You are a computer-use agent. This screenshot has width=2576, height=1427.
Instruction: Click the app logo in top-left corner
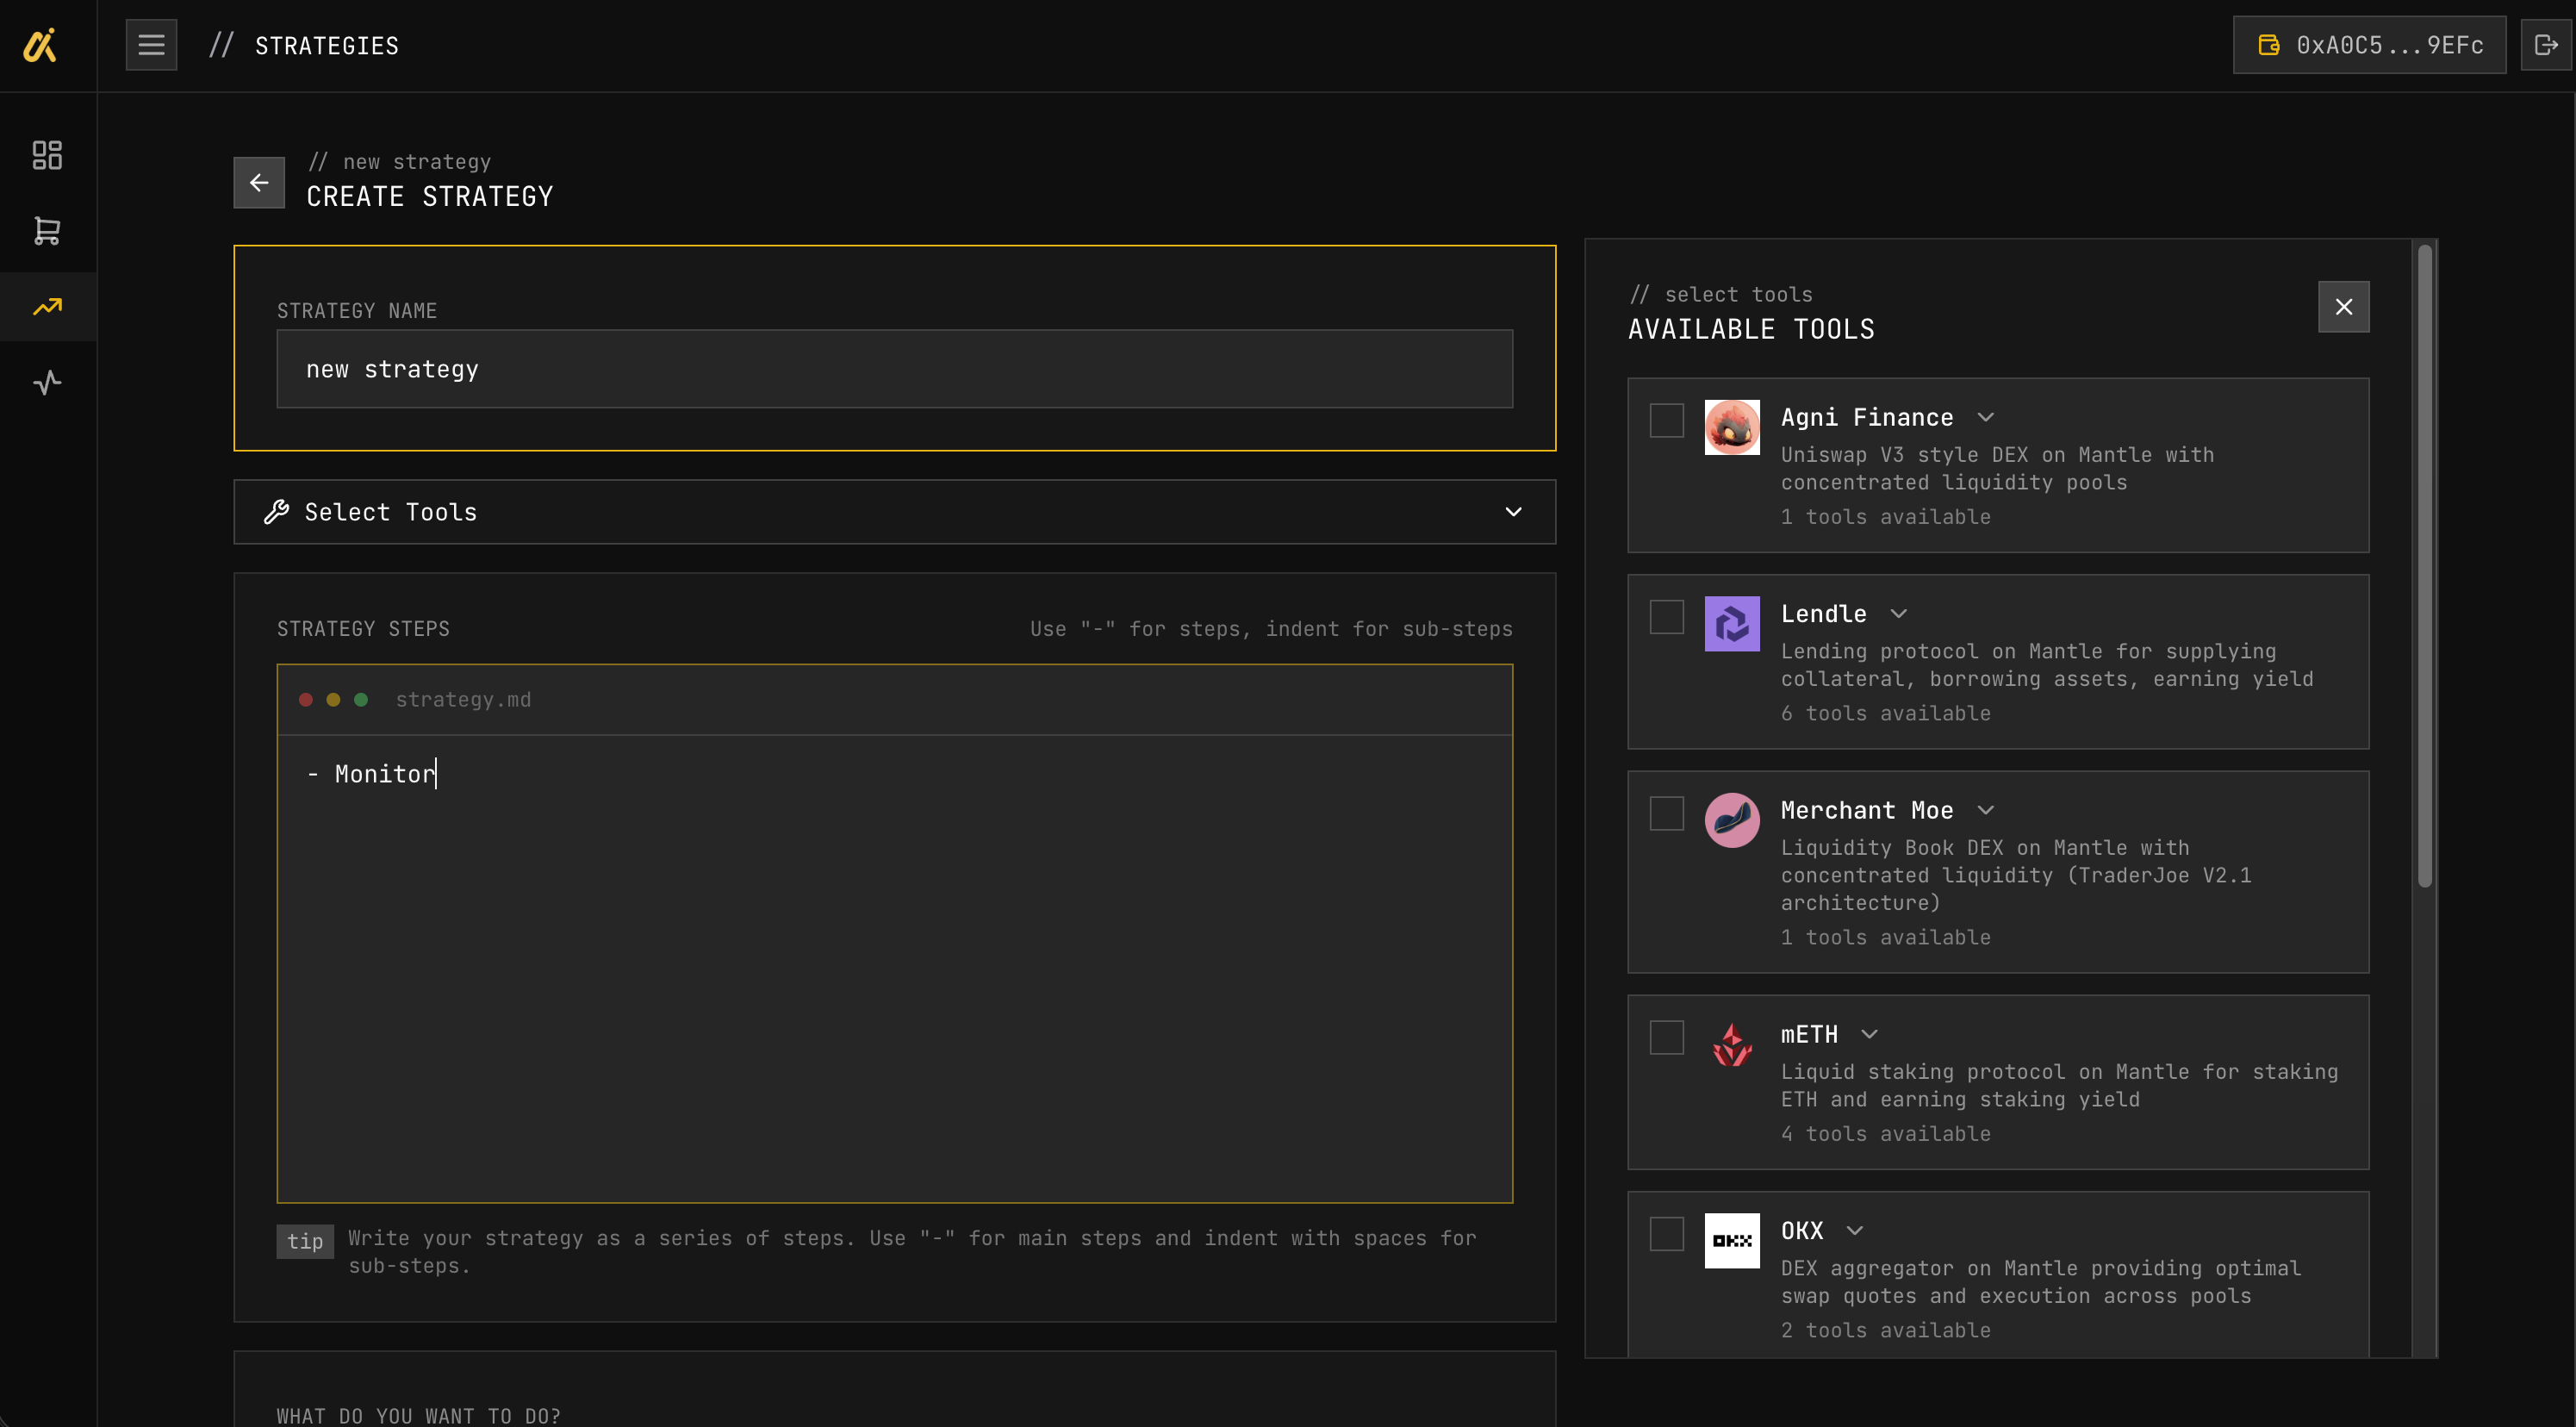40,45
